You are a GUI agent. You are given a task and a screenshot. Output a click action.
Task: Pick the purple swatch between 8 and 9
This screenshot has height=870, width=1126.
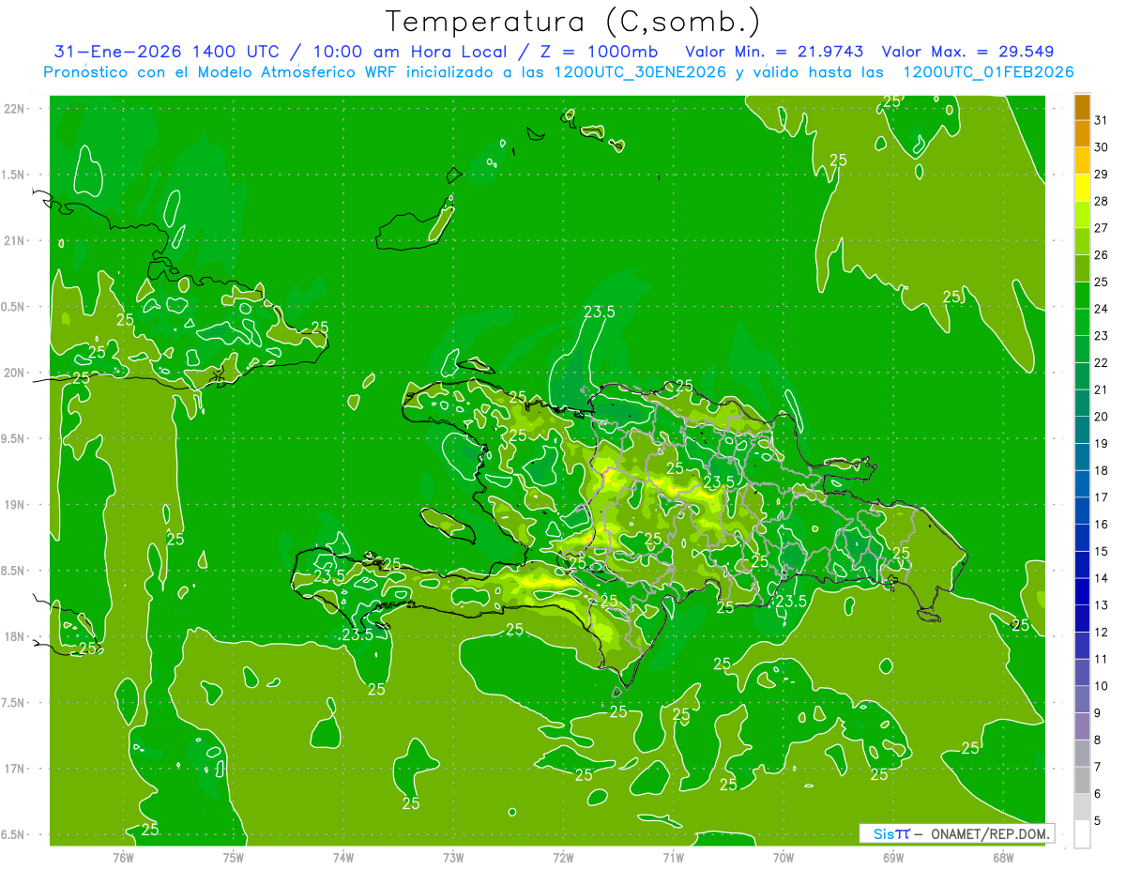(1082, 726)
